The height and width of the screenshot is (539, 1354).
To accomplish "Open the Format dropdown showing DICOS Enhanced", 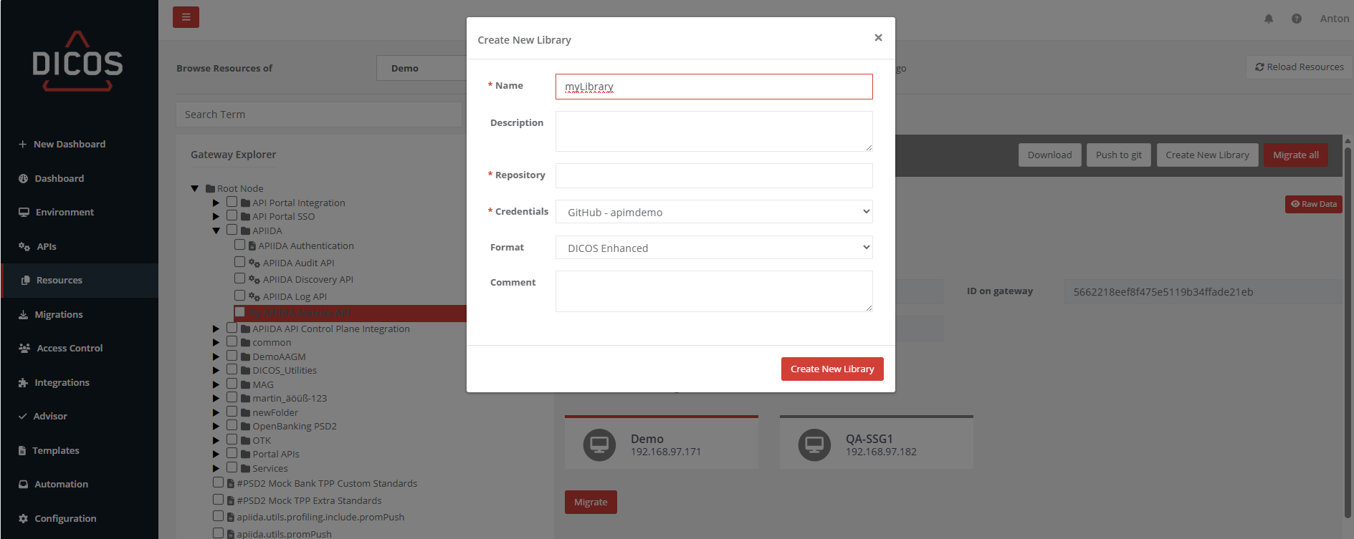I will [713, 248].
